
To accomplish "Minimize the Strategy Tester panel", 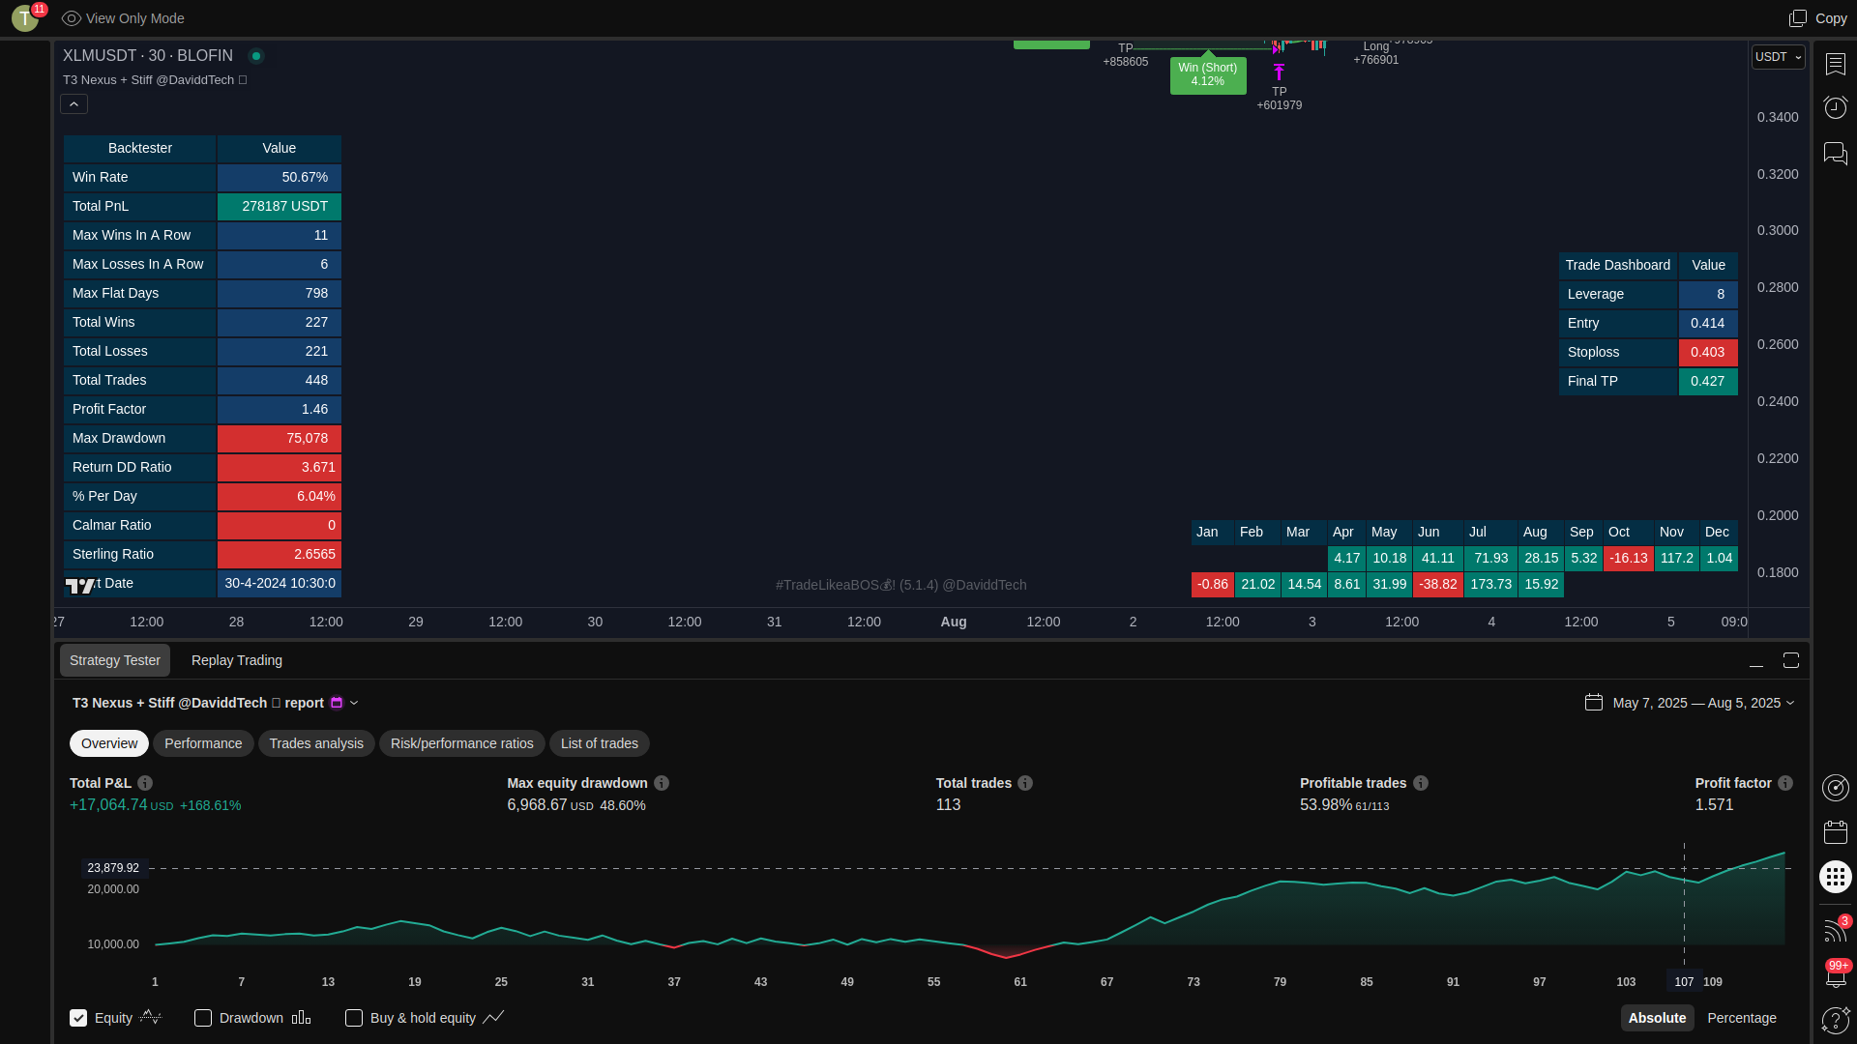I will point(1756,661).
